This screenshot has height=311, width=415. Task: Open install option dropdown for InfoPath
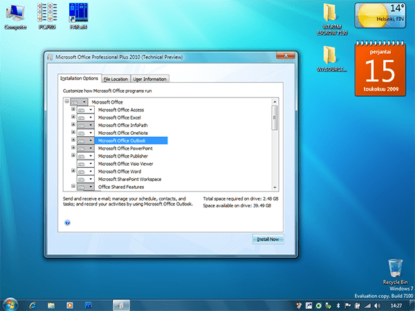coord(86,125)
